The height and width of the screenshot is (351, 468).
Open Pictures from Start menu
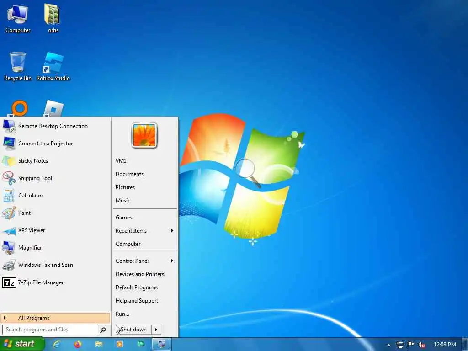click(x=125, y=187)
